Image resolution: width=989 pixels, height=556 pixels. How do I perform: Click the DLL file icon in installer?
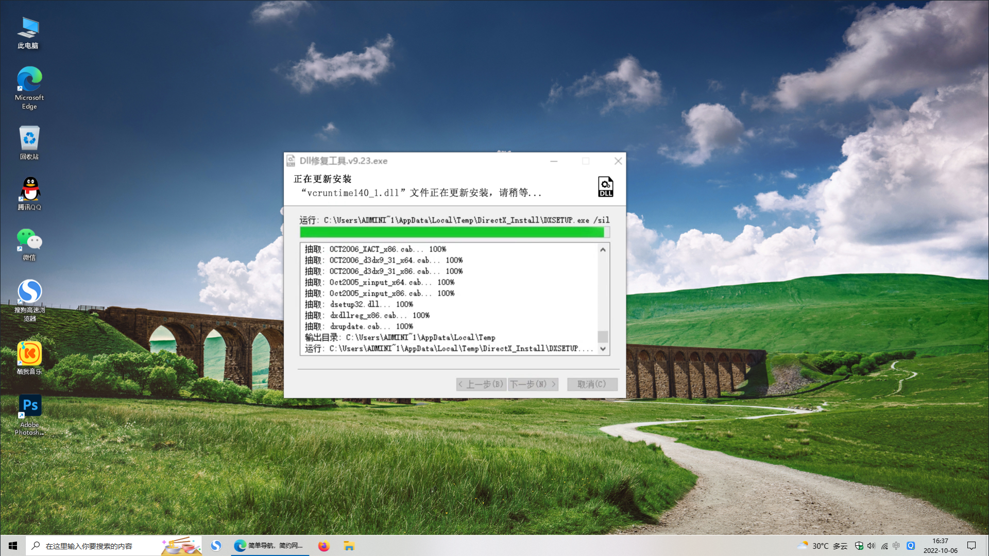[x=605, y=186]
